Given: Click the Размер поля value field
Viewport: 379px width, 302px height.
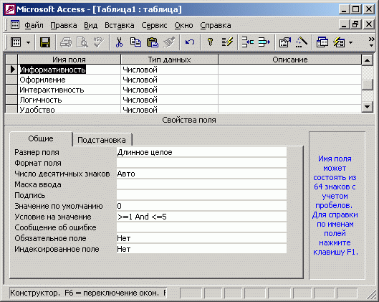Looking at the screenshot, I should tap(201, 152).
